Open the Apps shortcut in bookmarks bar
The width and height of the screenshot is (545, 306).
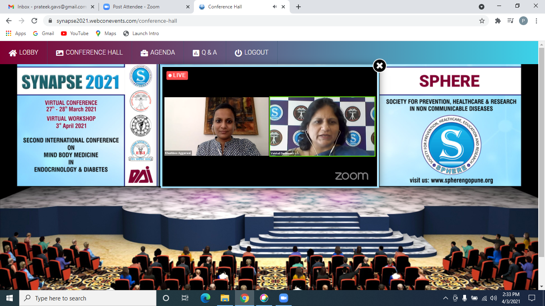pyautogui.click(x=16, y=33)
